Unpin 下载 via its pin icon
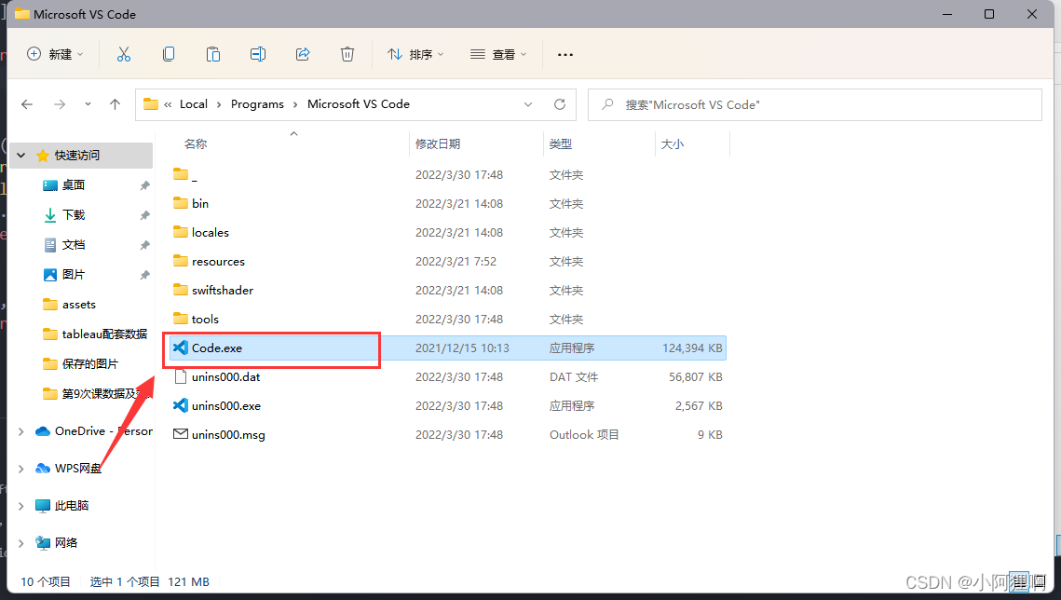This screenshot has height=600, width=1061. 144,215
